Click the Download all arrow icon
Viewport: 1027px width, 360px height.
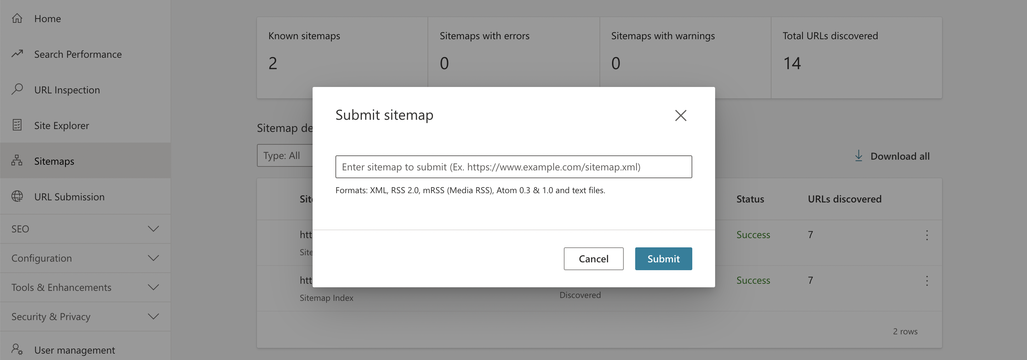pyautogui.click(x=858, y=156)
